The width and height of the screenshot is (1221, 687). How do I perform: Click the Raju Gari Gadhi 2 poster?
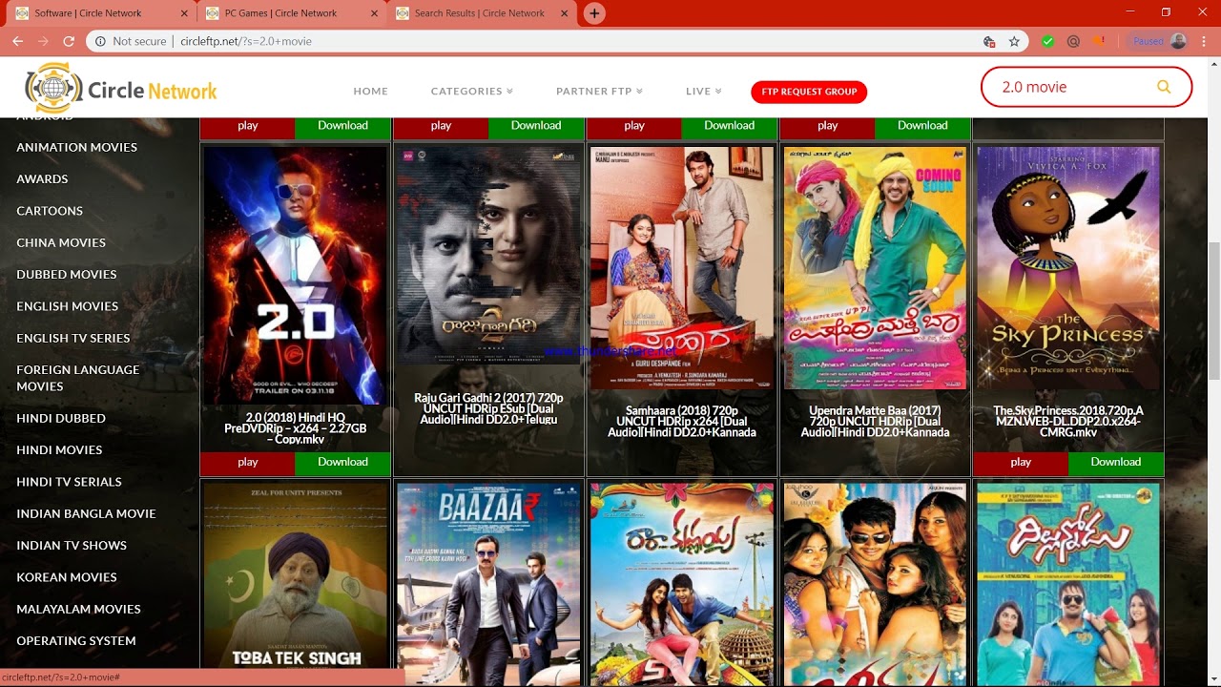[488, 255]
